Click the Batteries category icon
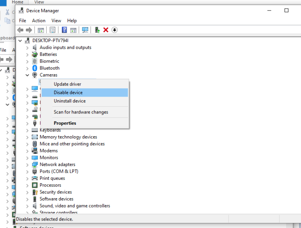 click(34, 54)
